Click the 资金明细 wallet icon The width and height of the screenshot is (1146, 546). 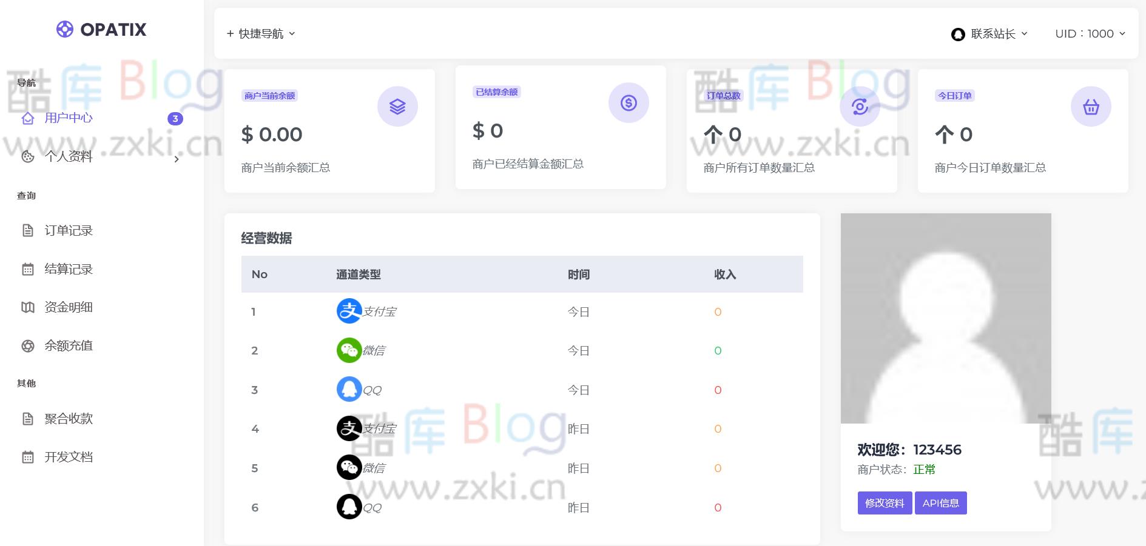[27, 307]
